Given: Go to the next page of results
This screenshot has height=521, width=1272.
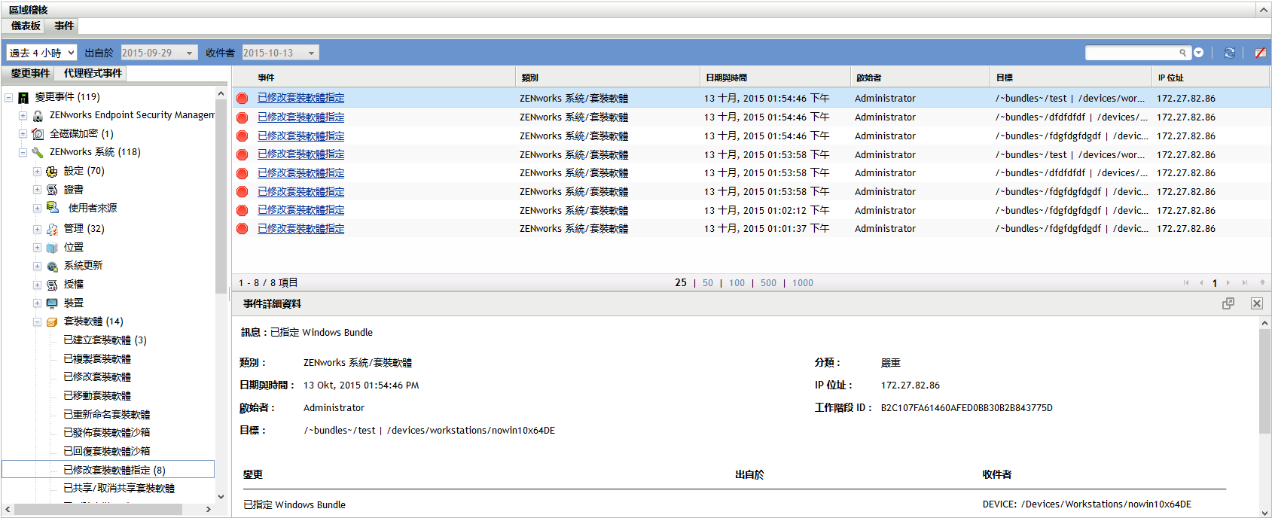Looking at the screenshot, I should (x=1228, y=283).
